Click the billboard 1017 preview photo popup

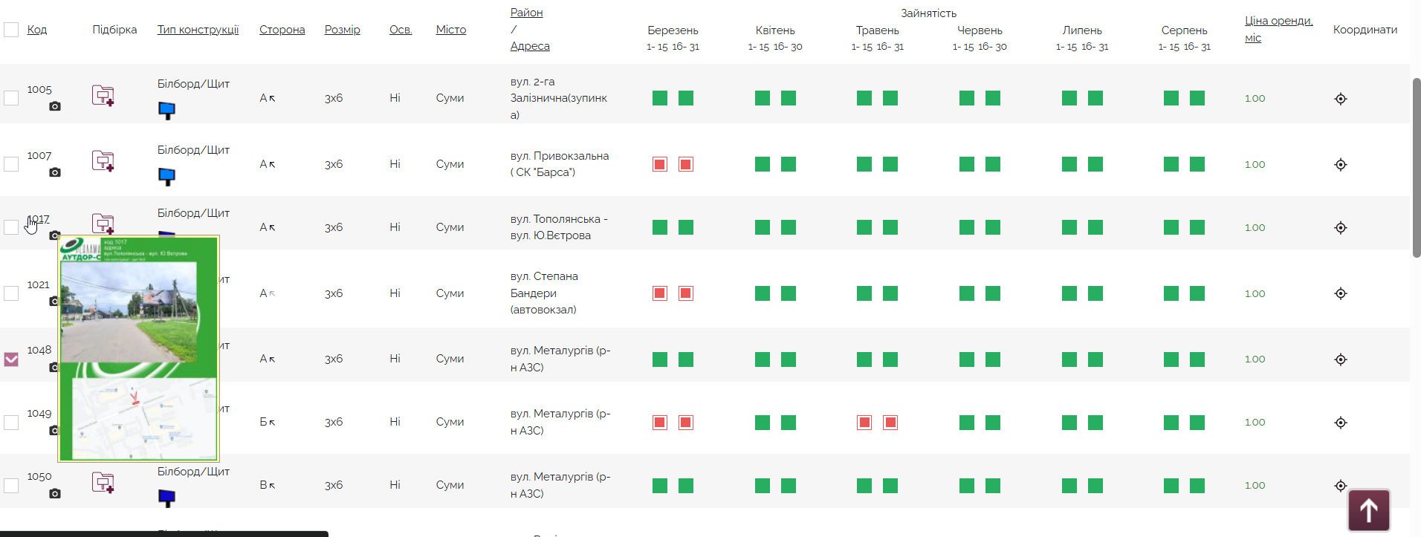139,349
